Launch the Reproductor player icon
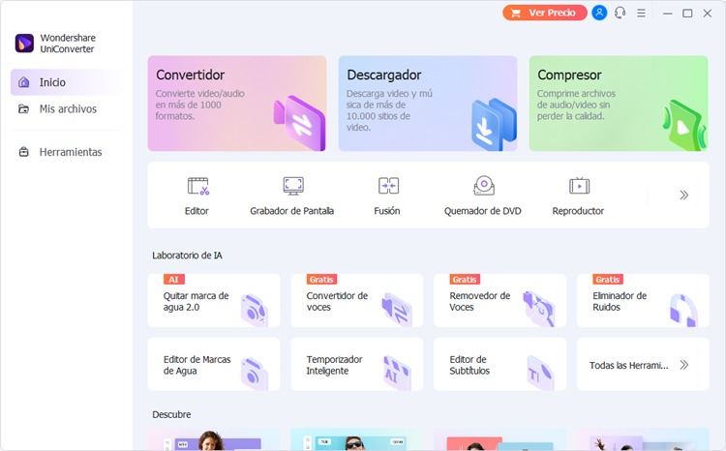Image resolution: width=726 pixels, height=451 pixels. click(579, 186)
